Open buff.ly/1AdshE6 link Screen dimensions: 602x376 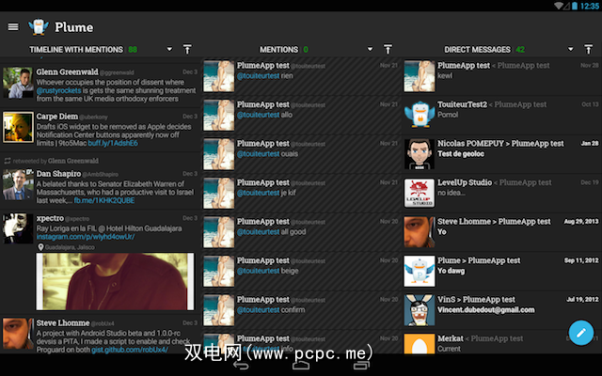click(x=113, y=143)
